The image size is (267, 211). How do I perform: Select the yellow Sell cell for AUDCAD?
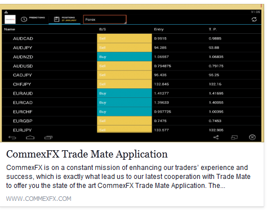tap(124, 38)
